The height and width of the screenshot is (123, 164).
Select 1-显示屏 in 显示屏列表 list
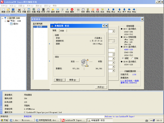(40, 27)
